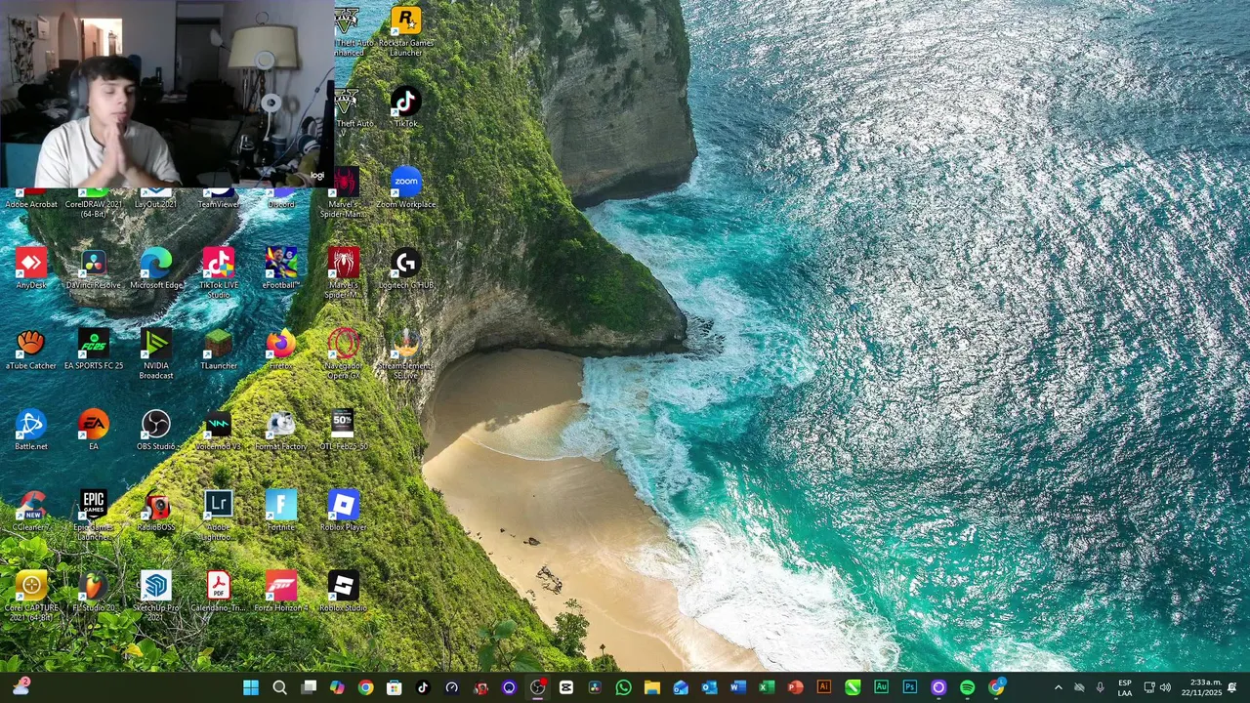The width and height of the screenshot is (1250, 703).
Task: Open the notification center bell
Action: (x=1232, y=687)
